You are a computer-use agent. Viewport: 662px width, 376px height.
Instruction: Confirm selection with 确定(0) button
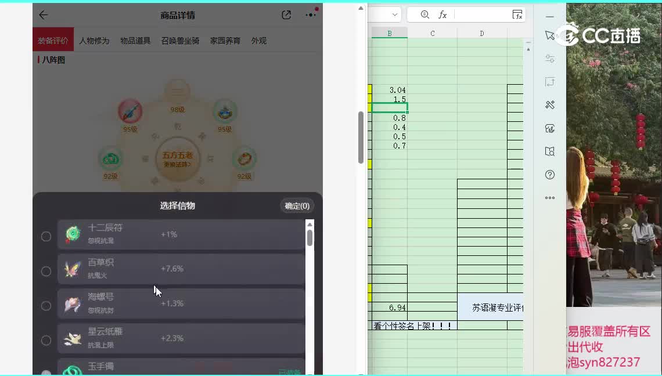coord(297,206)
